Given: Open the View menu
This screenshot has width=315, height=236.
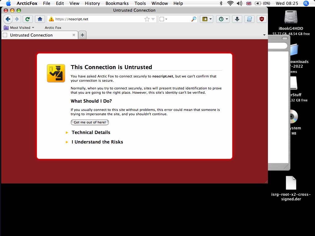Looking at the screenshot, I should (74, 3).
